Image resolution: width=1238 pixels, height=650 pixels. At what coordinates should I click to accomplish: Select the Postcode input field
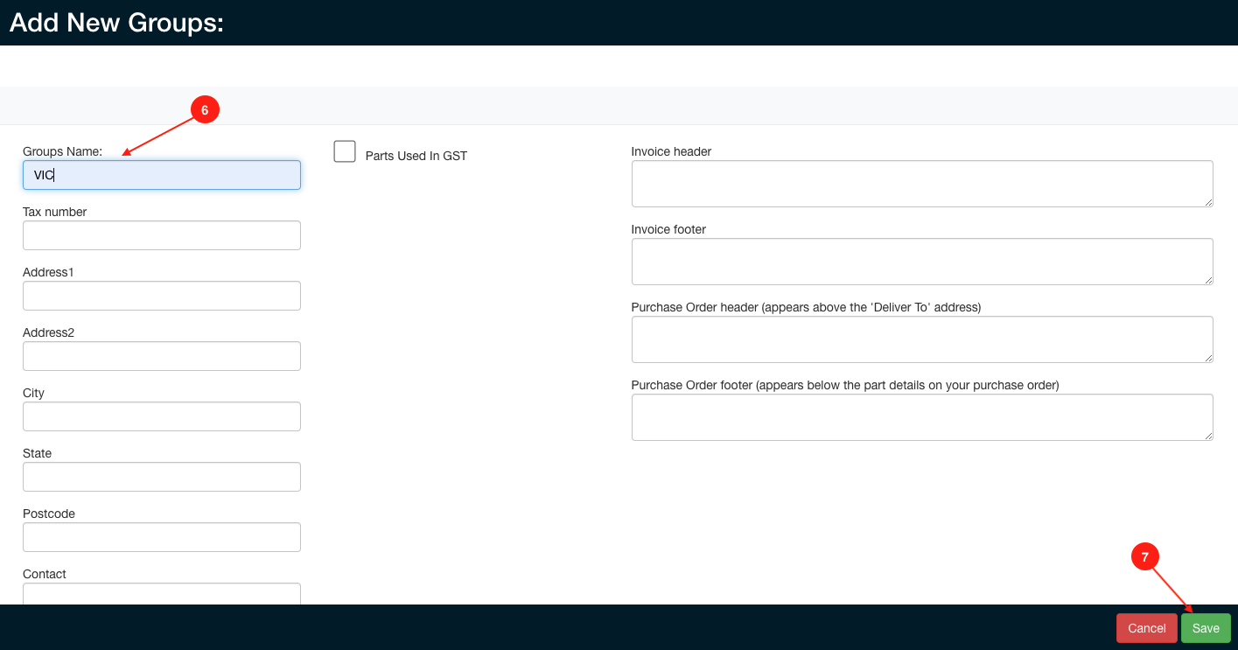tap(161, 537)
